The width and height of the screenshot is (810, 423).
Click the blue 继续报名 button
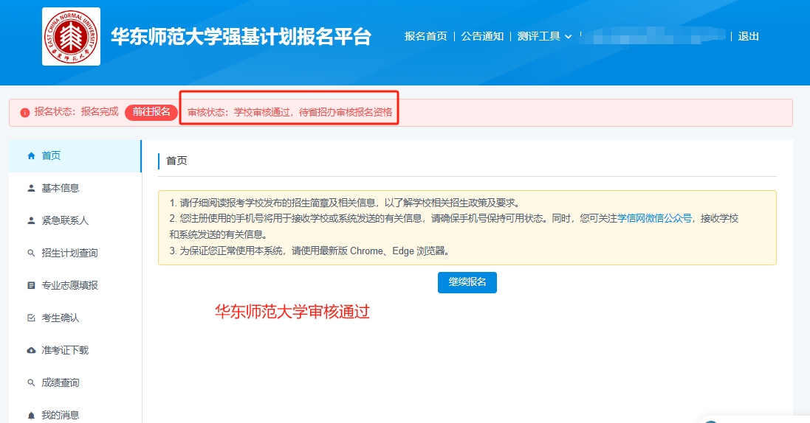tap(467, 282)
